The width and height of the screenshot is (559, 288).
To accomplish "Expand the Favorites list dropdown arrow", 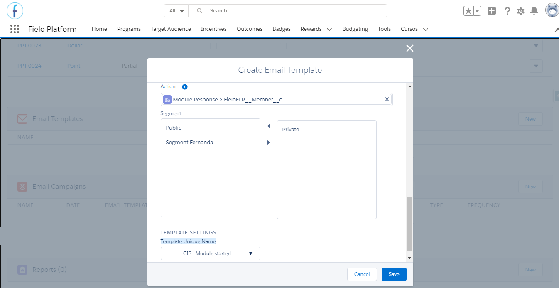I will coord(477,11).
